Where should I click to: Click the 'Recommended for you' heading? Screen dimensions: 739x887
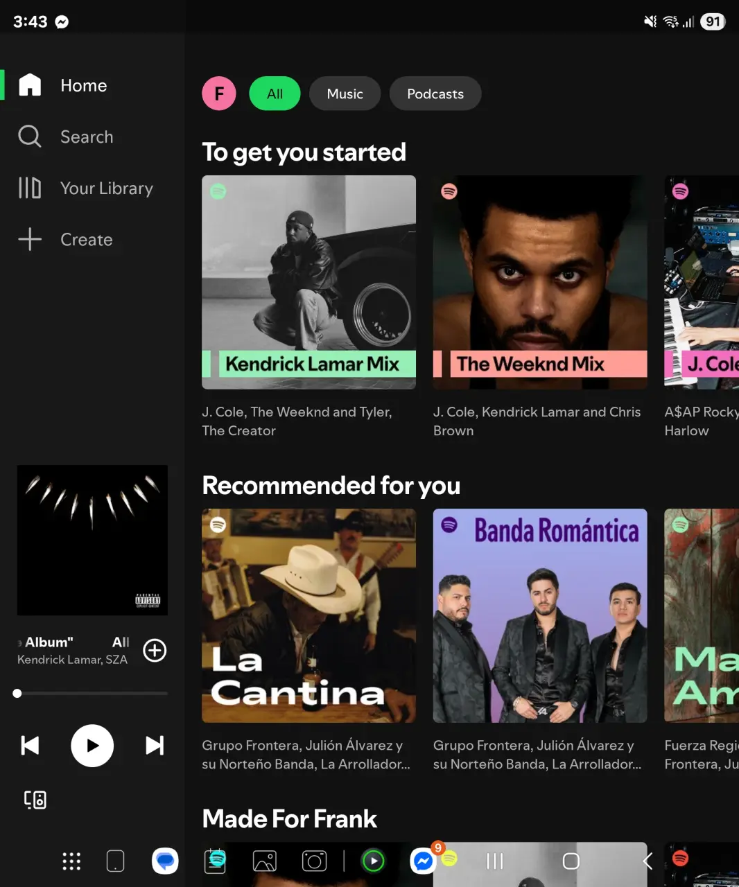coord(331,486)
